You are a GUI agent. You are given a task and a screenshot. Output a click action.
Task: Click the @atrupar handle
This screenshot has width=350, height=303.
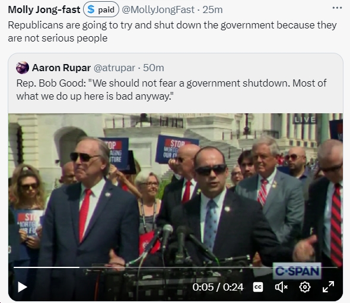click(x=114, y=68)
